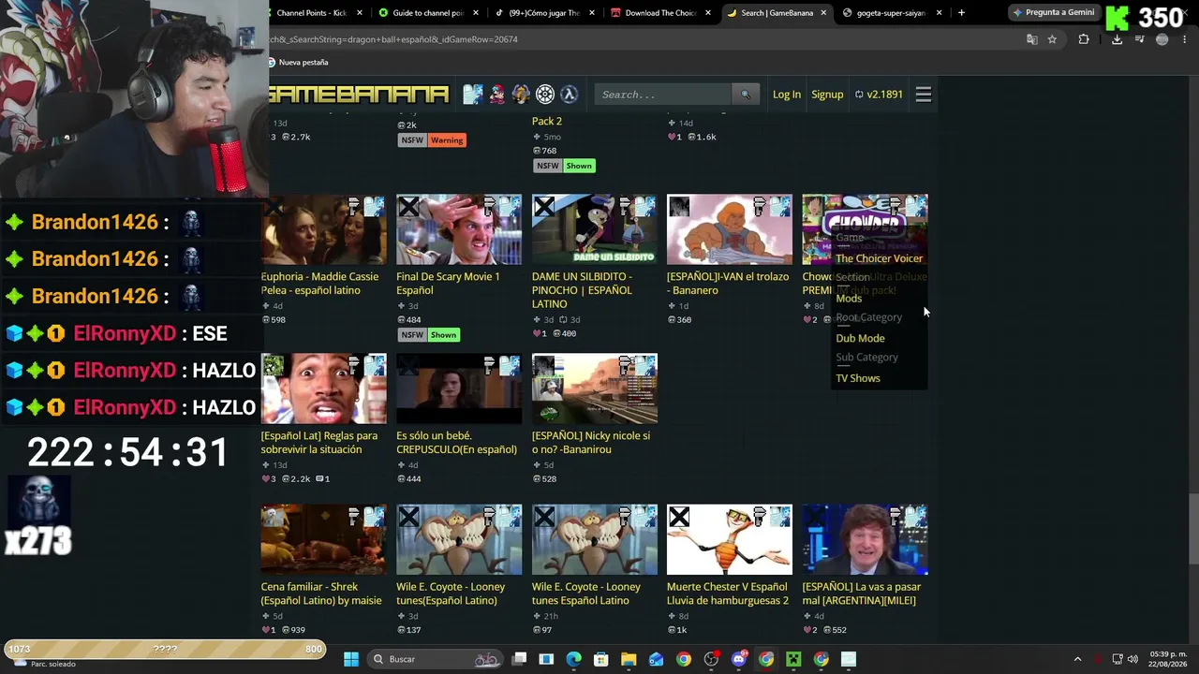
Task: Show hidden system tray icons
Action: click(x=1077, y=659)
